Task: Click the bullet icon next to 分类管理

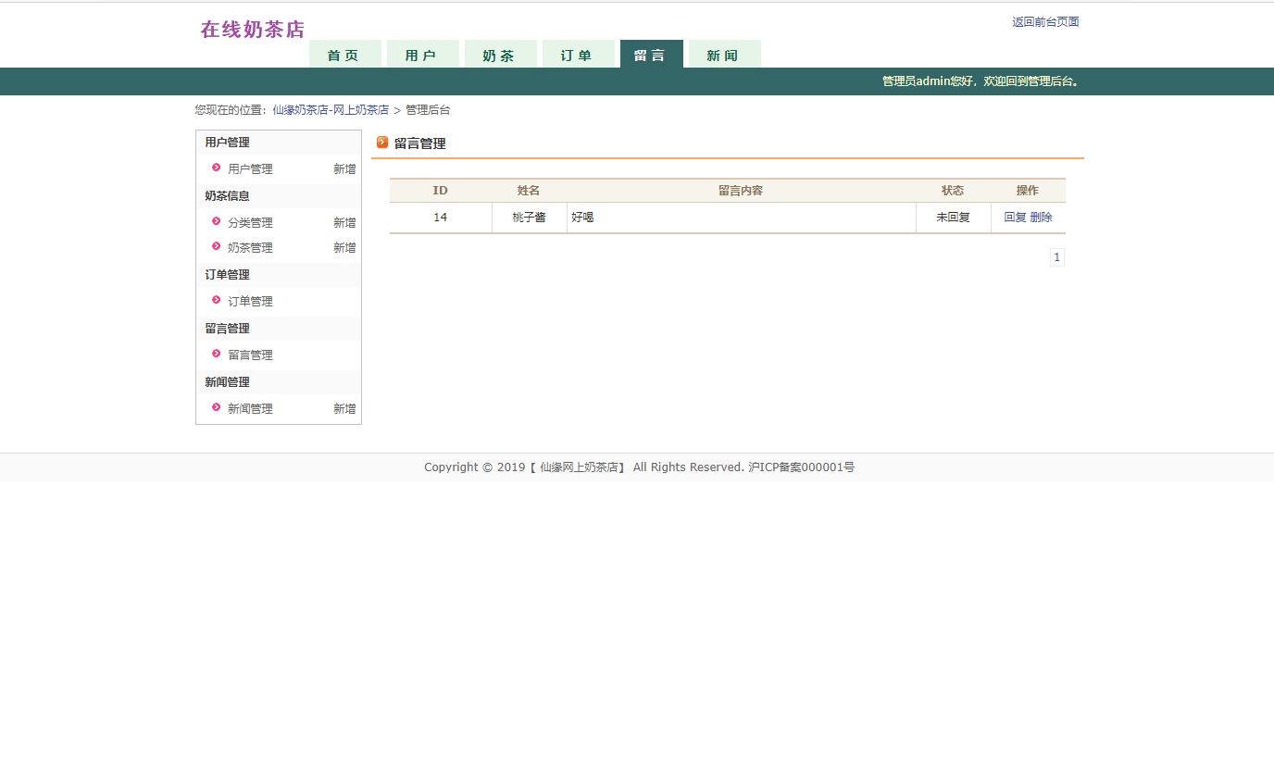Action: [216, 222]
